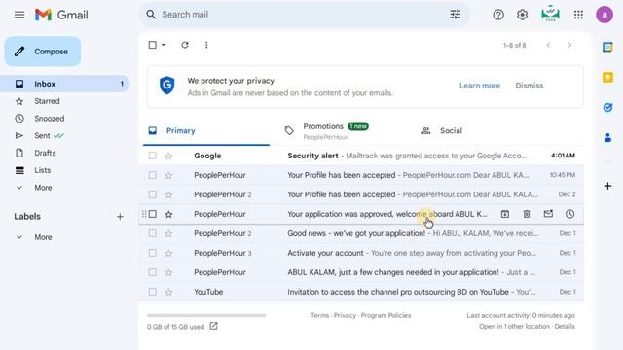623x350 pixels.
Task: Click the Gmail logo
Action: (61, 15)
